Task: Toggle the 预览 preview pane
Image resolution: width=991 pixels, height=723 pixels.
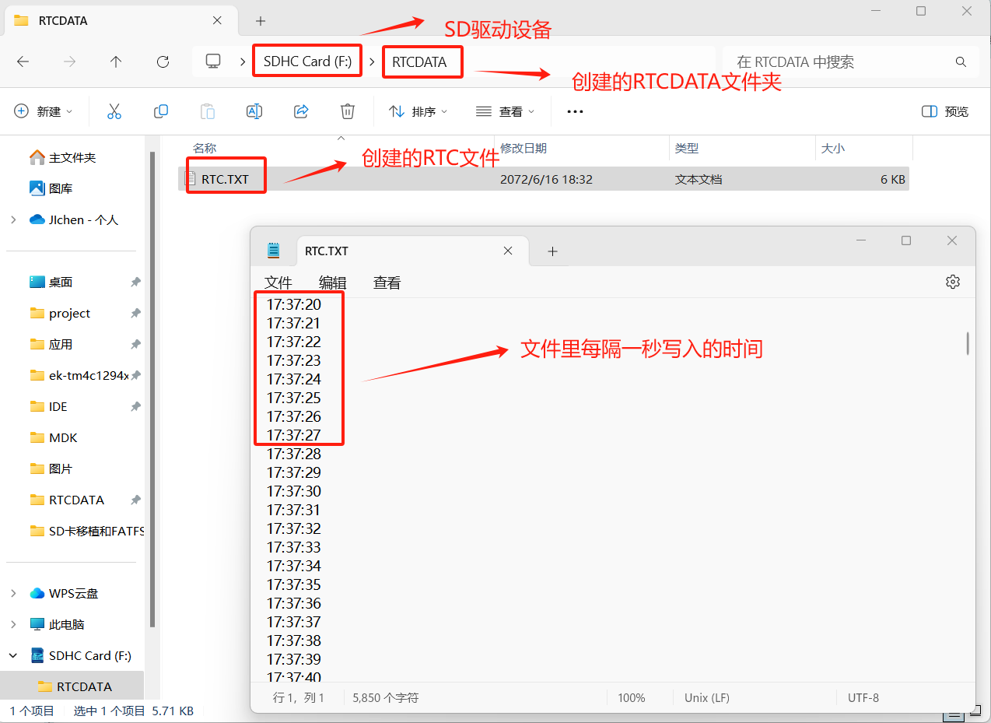Action: 944,111
